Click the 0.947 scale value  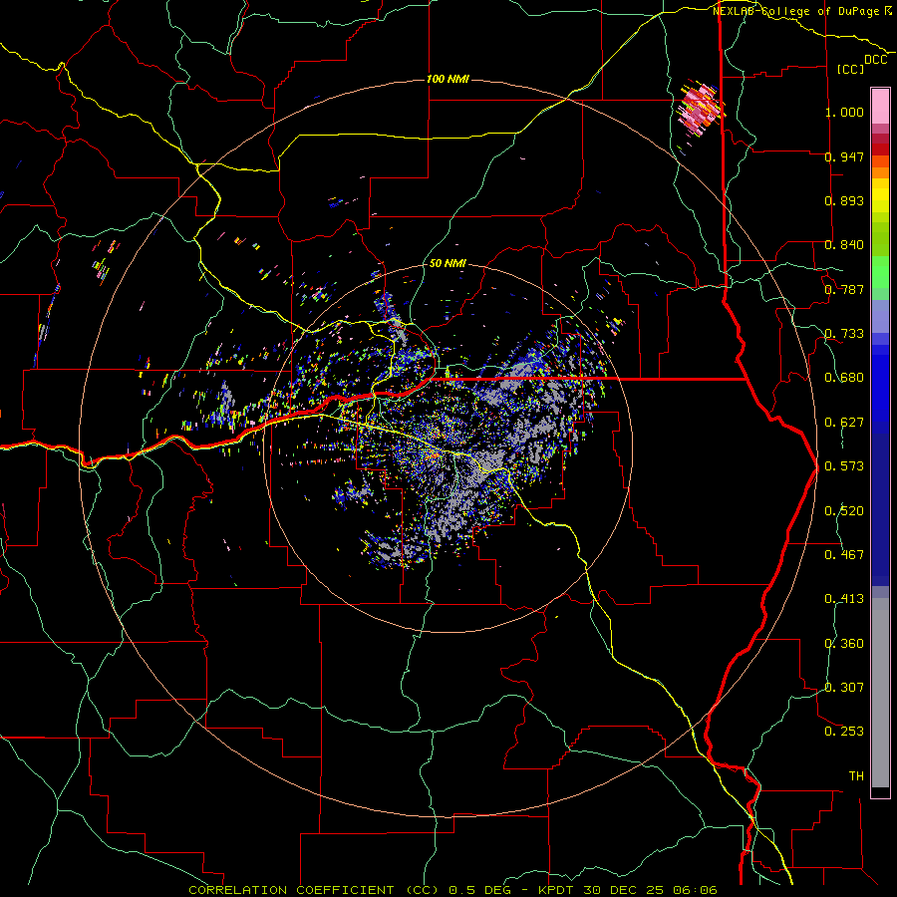(x=844, y=156)
